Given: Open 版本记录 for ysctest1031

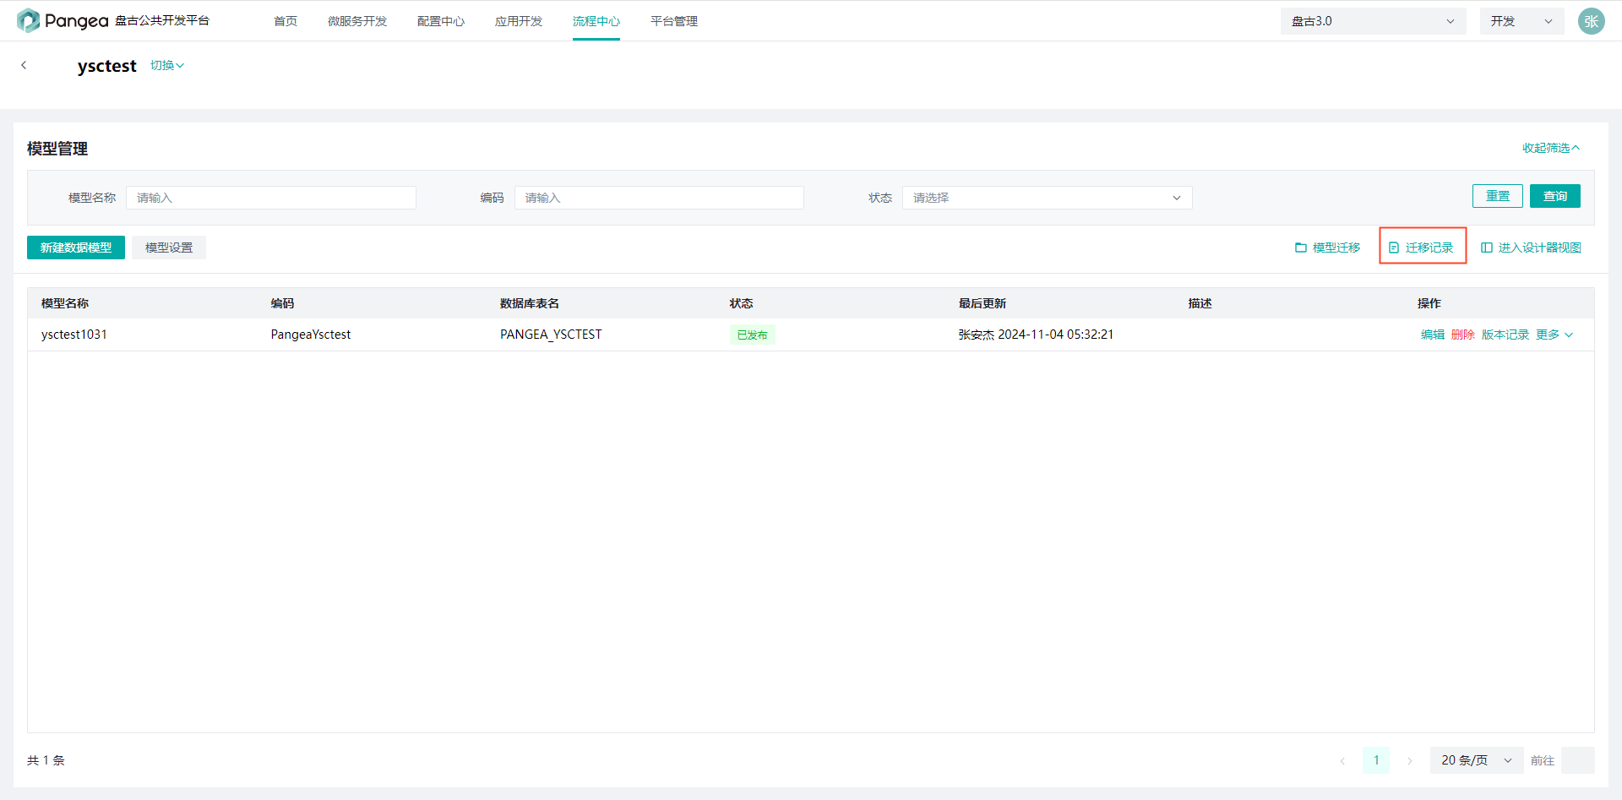Looking at the screenshot, I should tap(1505, 335).
